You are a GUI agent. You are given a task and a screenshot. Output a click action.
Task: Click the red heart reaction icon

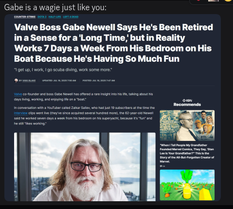[x=198, y=0]
